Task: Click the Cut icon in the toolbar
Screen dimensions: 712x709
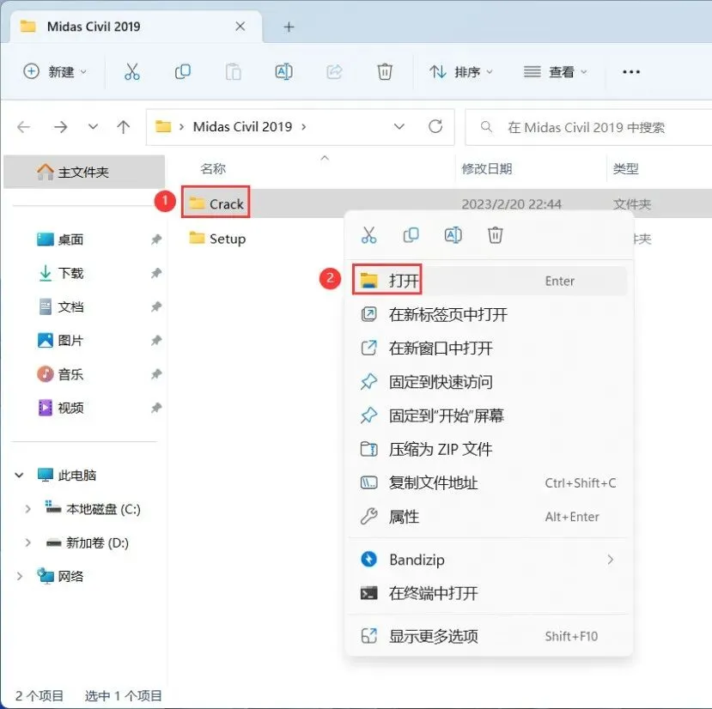Action: click(x=131, y=72)
